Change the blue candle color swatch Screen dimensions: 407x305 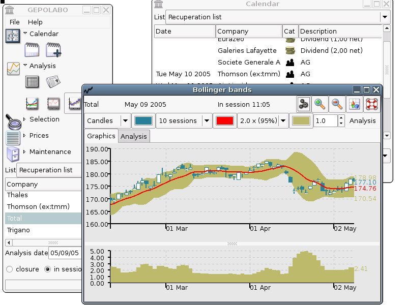(x=143, y=120)
